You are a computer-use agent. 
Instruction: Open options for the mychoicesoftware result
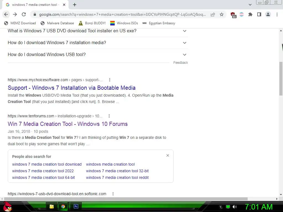coord(109,80)
